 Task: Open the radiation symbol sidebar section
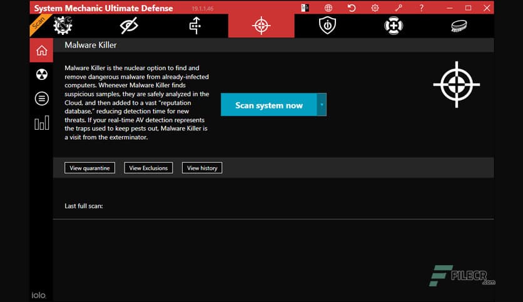[x=42, y=74]
